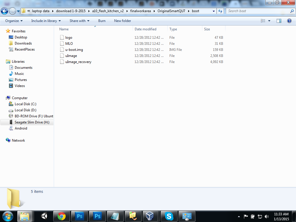Open the Unity icon on taskbar
Screen dimensions: 296x222
click(x=44, y=216)
